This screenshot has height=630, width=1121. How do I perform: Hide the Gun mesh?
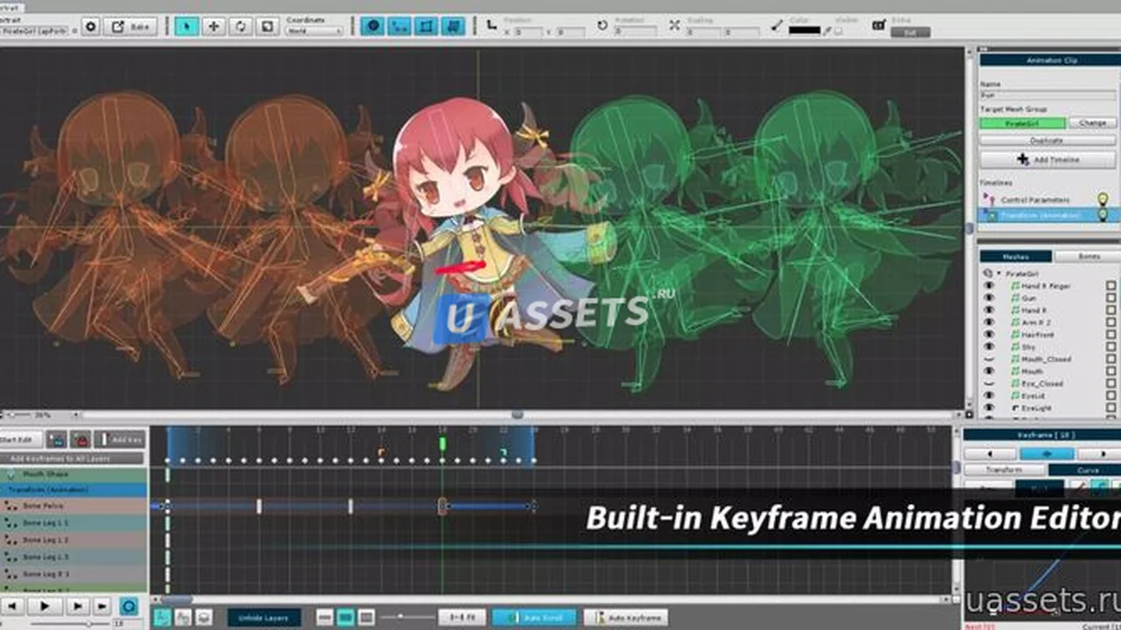[989, 298]
